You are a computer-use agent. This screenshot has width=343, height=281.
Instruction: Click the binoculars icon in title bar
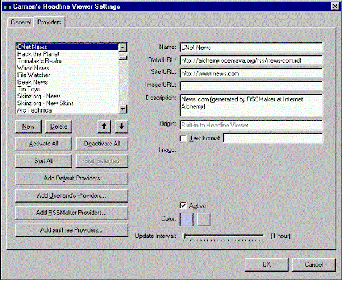point(7,7)
